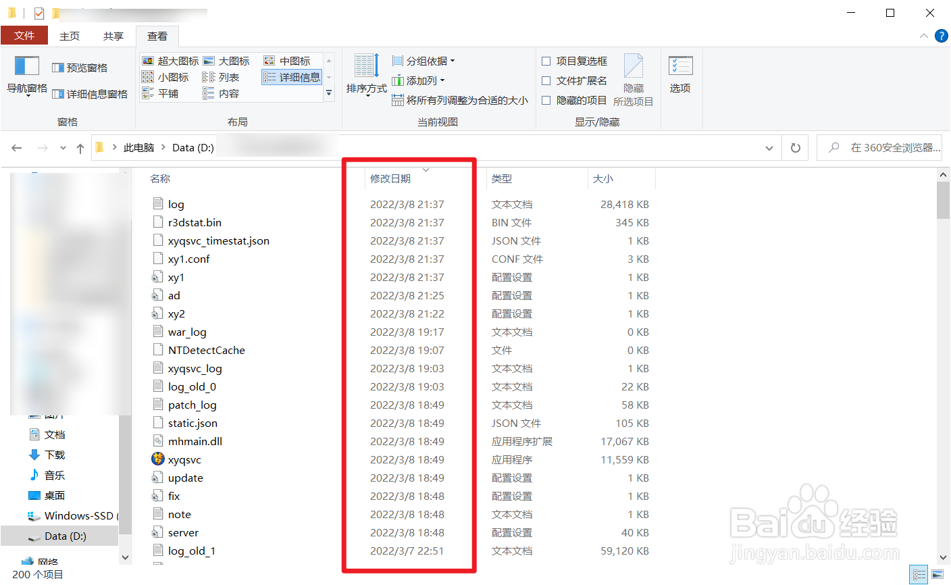Click the back navigation arrow button
951x585 pixels.
[17, 147]
